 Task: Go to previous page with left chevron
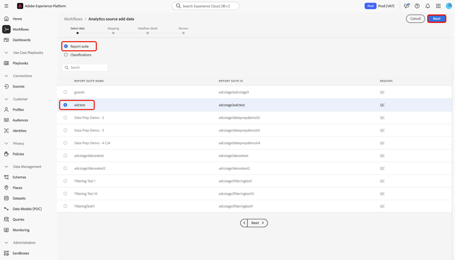[244, 223]
